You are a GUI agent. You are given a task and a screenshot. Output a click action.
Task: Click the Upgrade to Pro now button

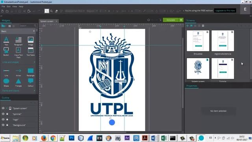tap(225, 11)
